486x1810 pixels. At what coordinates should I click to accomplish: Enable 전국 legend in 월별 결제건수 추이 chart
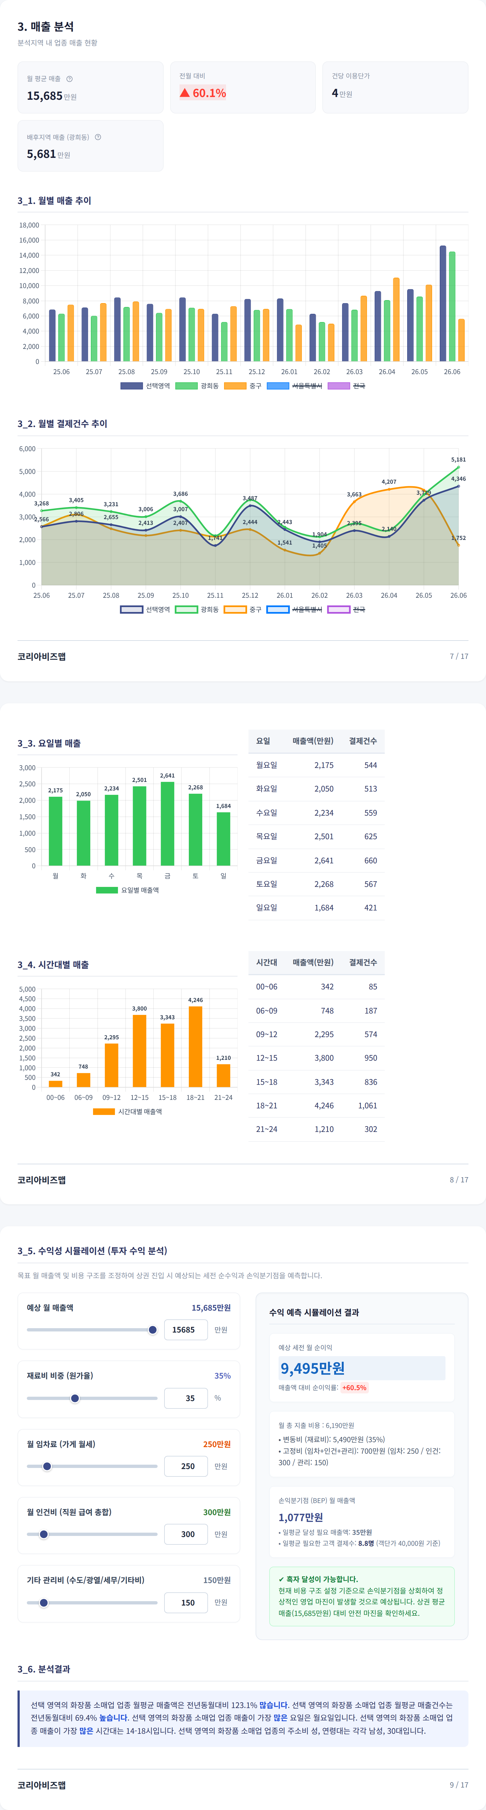pyautogui.click(x=346, y=609)
